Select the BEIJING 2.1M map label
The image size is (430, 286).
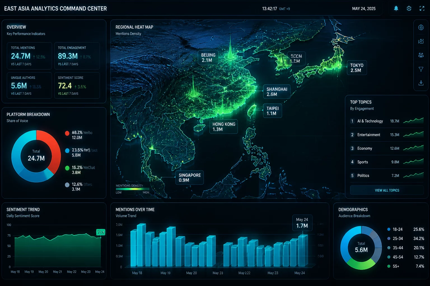(208, 58)
